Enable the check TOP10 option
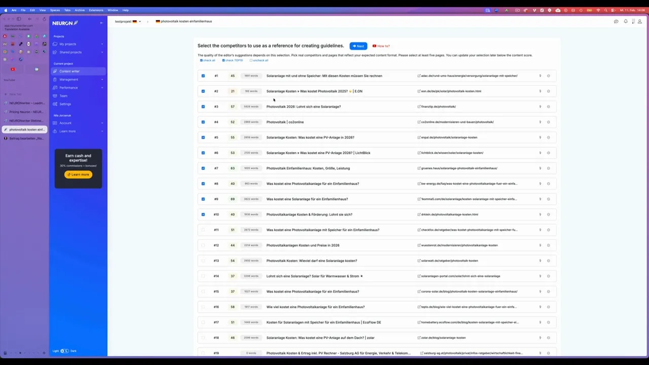The image size is (649, 365). [232, 60]
